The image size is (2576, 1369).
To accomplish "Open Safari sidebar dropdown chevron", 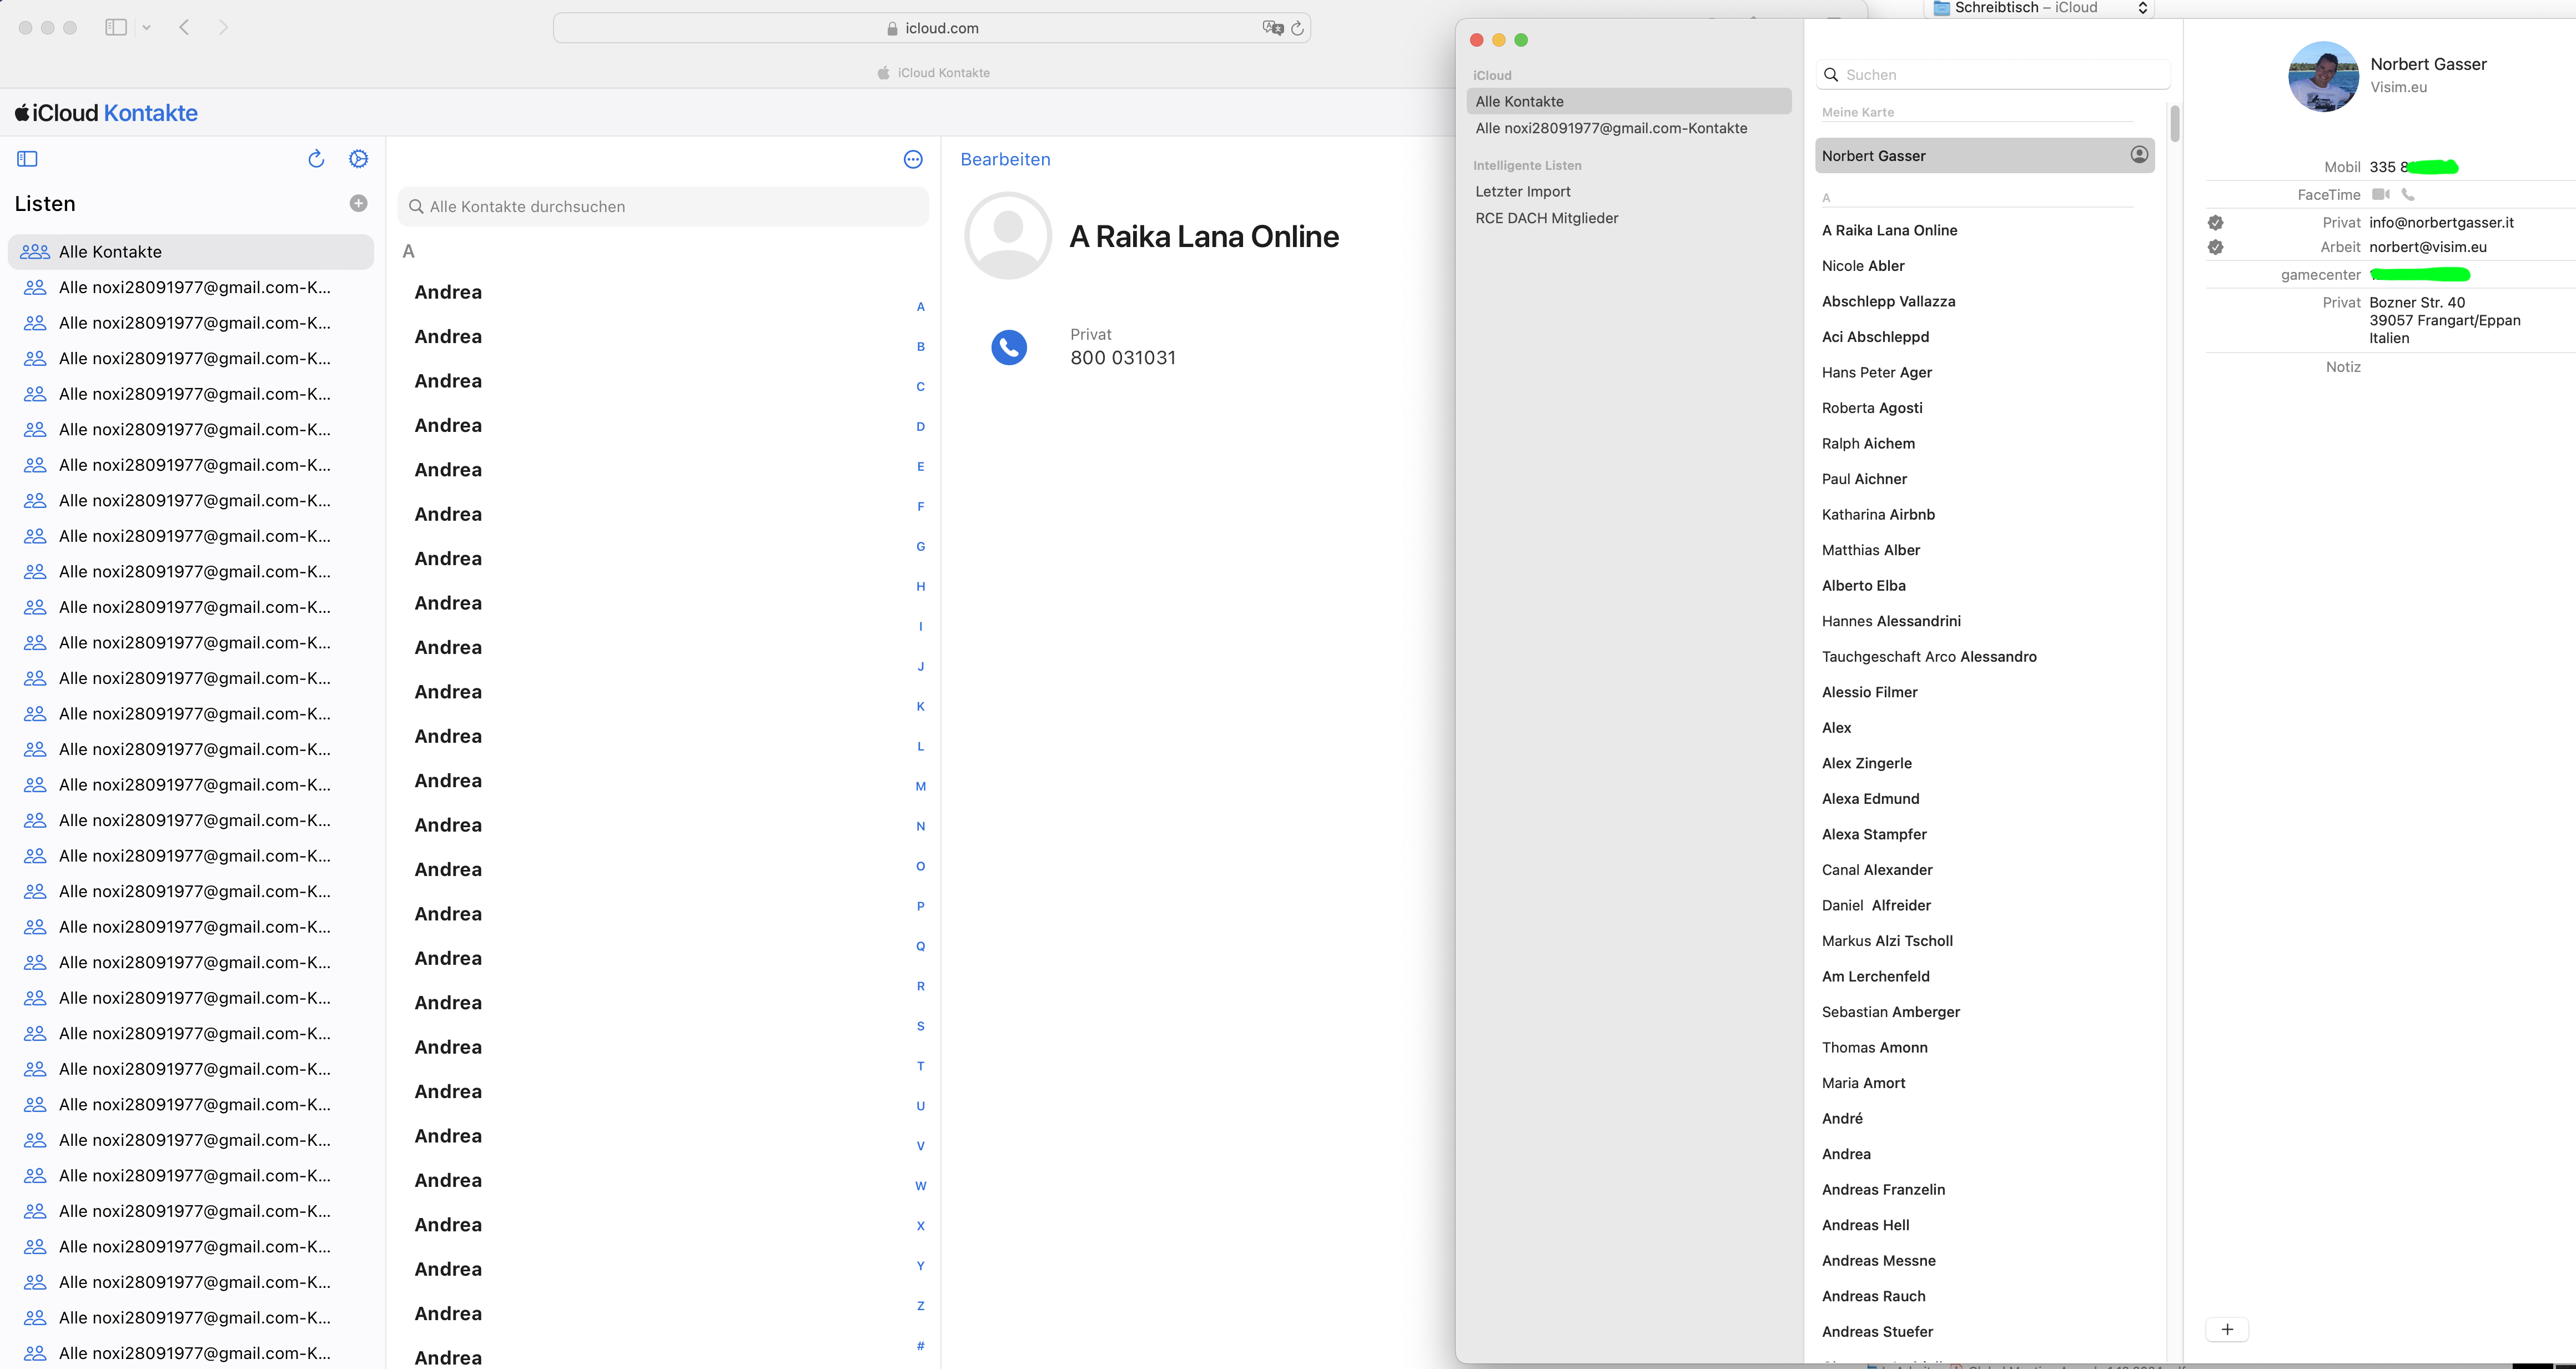I will (146, 27).
